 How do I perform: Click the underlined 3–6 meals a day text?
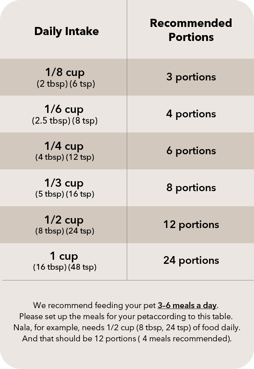coord(187,306)
